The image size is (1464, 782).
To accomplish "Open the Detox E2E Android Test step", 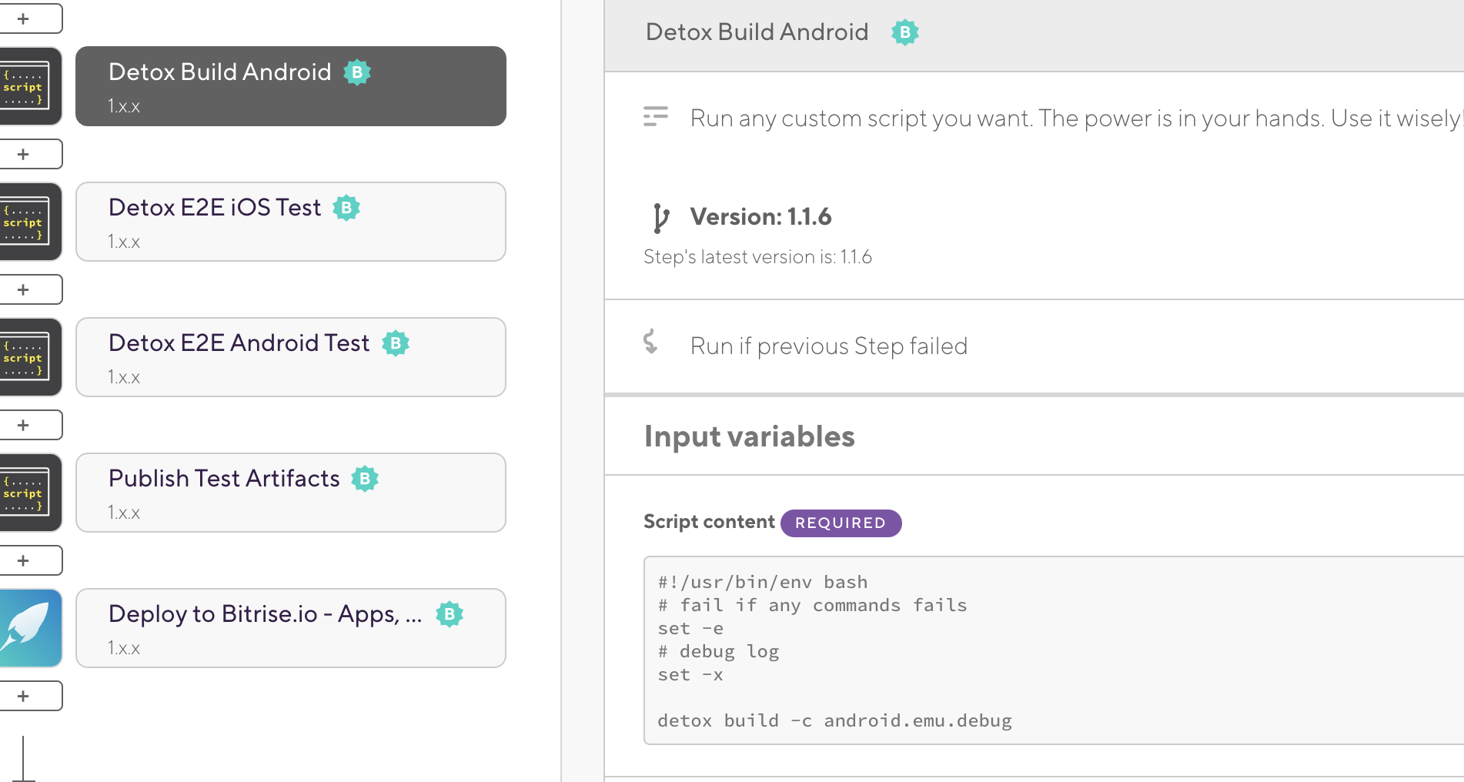I will click(291, 357).
